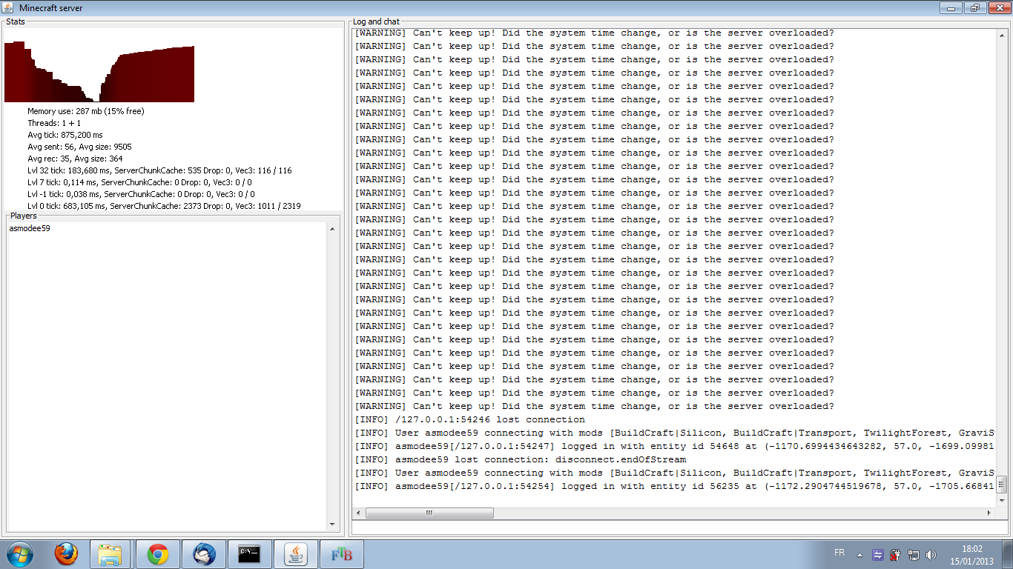Image resolution: width=1013 pixels, height=569 pixels.
Task: Click the 'Avg rec: 35' stats line
Action: (75, 159)
